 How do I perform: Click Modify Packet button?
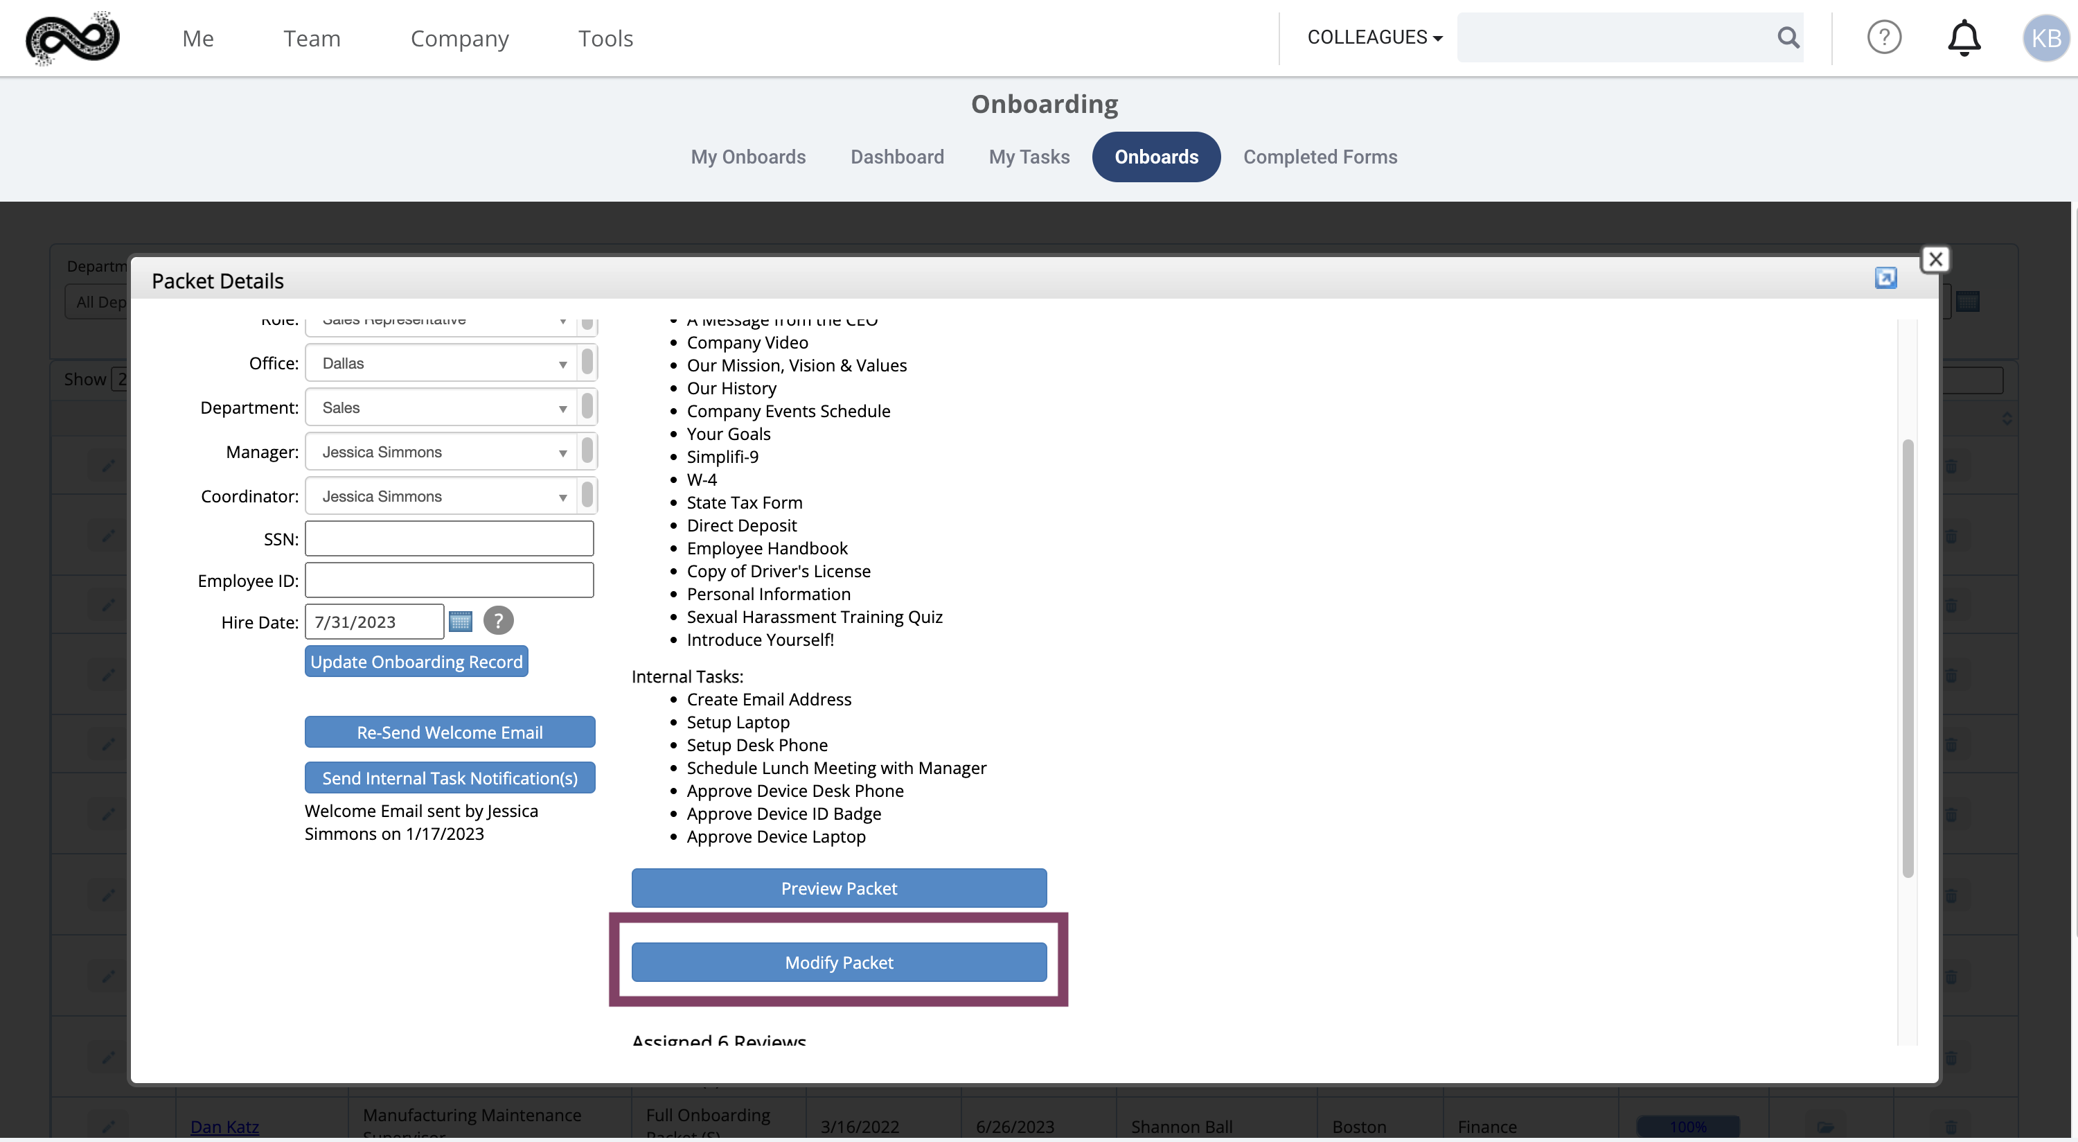coord(839,962)
